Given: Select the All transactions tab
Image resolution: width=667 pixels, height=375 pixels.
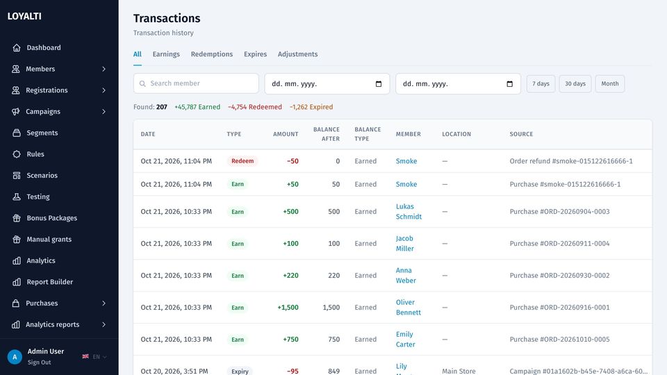Looking at the screenshot, I should tap(138, 54).
